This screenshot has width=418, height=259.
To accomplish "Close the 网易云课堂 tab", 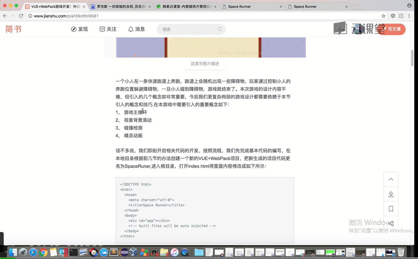I will 215,6.
